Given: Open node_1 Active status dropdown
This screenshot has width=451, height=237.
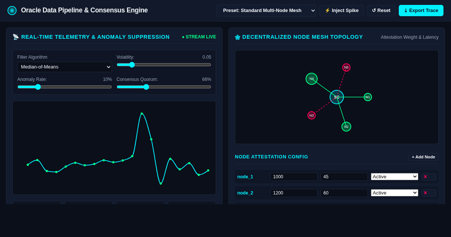Looking at the screenshot, I should [395, 177].
